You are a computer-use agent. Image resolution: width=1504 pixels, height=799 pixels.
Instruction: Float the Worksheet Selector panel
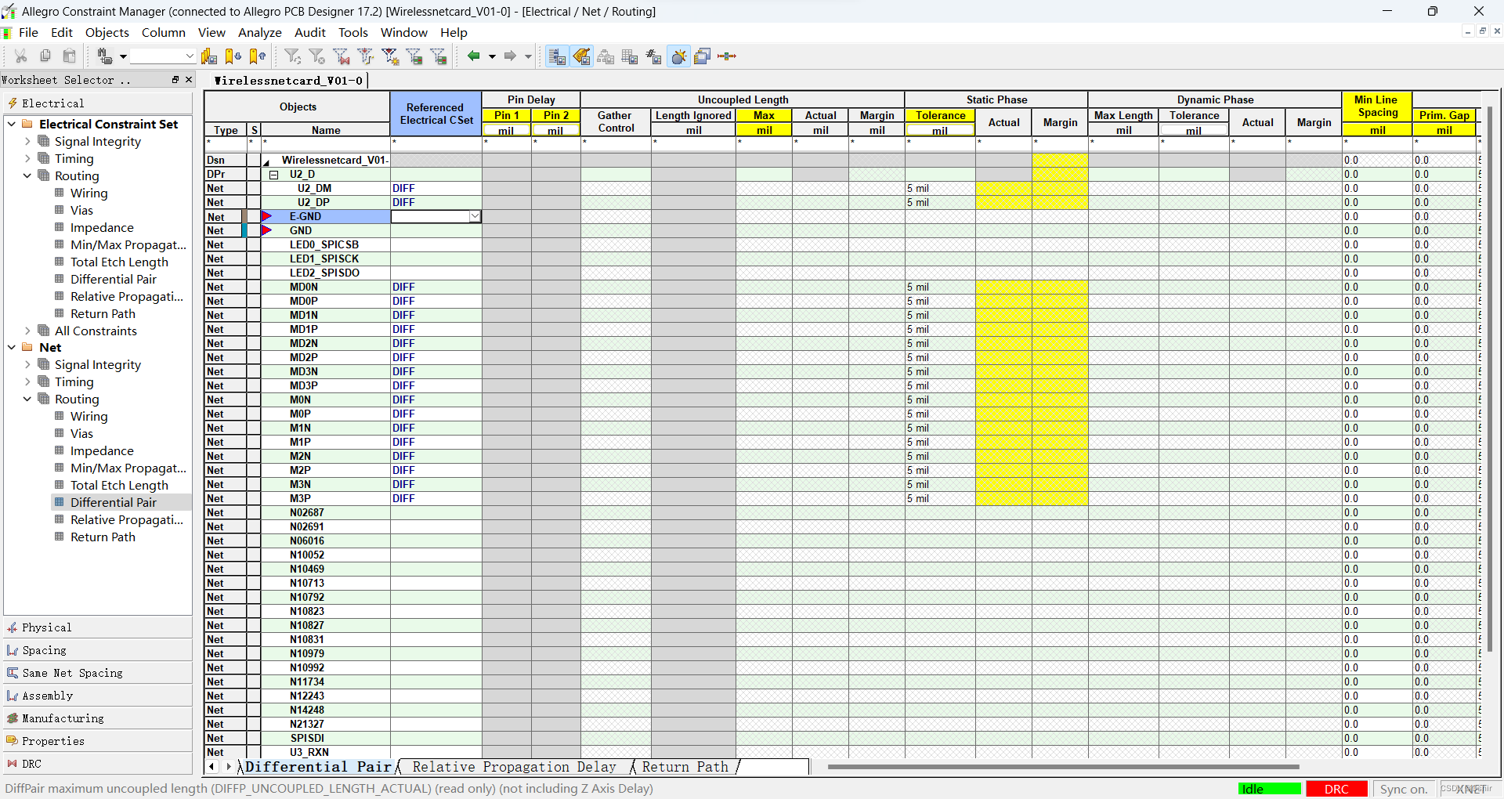tap(175, 80)
